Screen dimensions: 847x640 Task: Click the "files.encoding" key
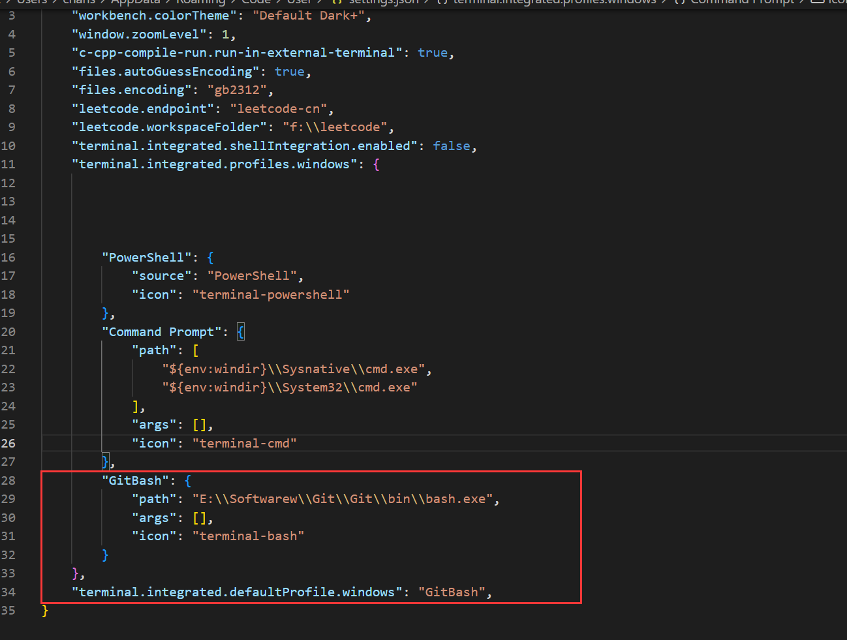[x=132, y=90]
